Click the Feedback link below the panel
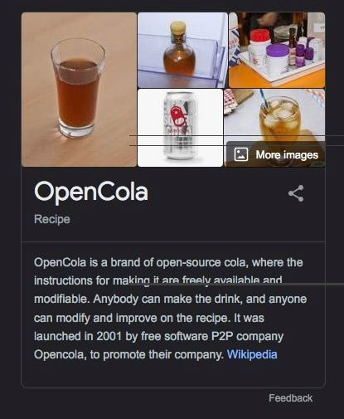Viewport: 344px width, 419px height. 290,398
